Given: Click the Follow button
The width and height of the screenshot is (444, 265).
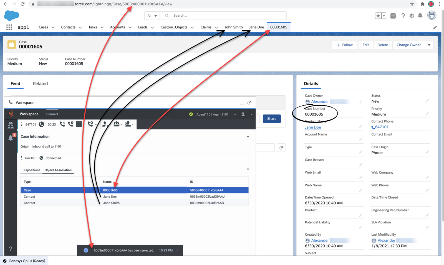Looking at the screenshot, I should pyautogui.click(x=344, y=45).
